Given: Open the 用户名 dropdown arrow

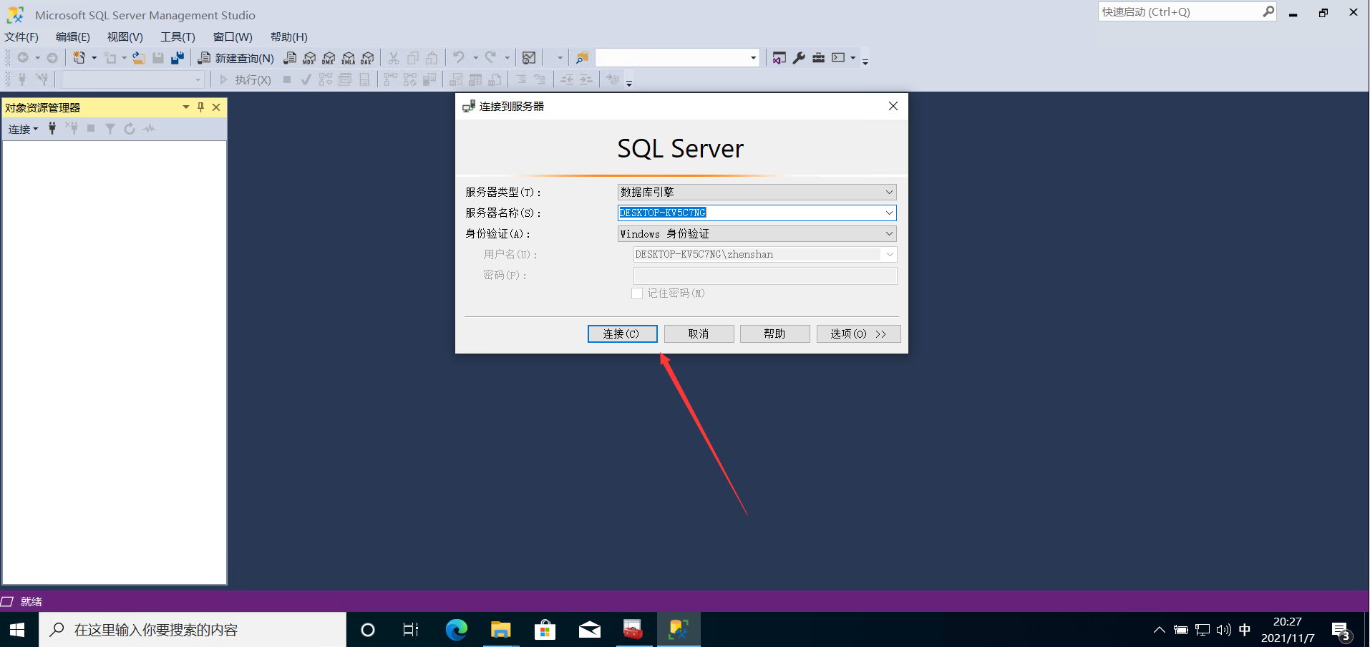Looking at the screenshot, I should click(889, 254).
